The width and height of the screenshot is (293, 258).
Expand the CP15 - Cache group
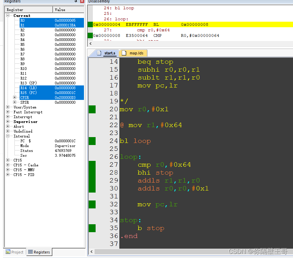[x=8, y=165]
